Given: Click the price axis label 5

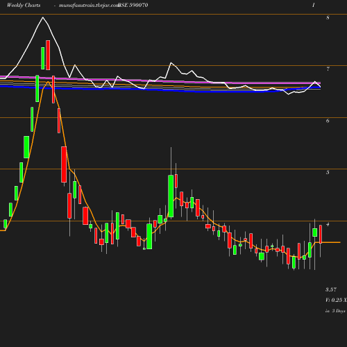Looking at the screenshot, I should [328, 172].
